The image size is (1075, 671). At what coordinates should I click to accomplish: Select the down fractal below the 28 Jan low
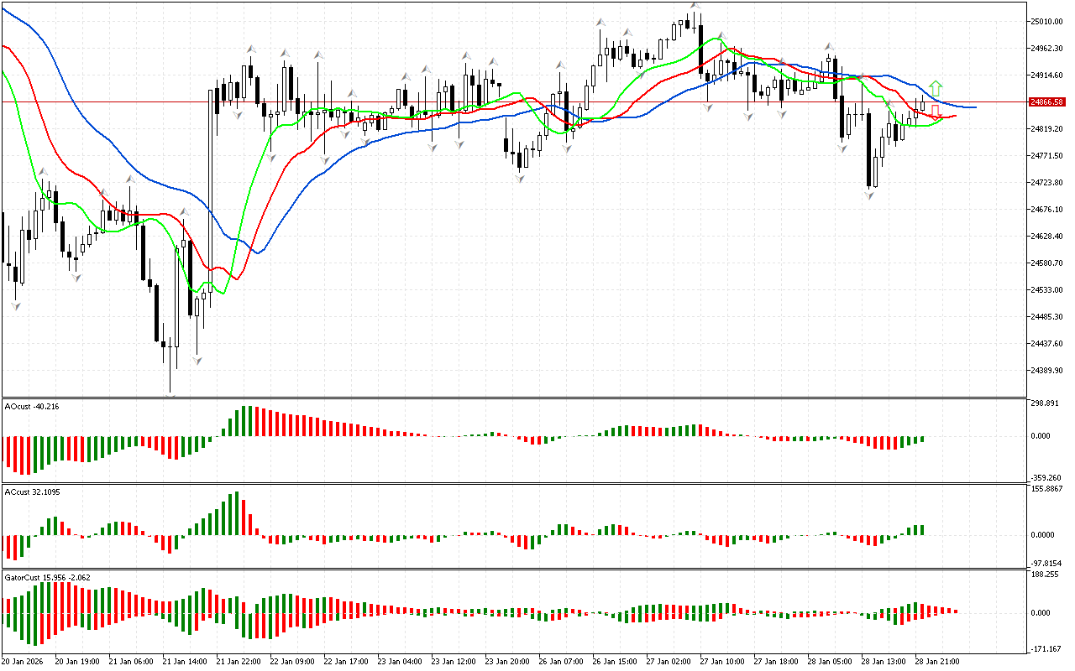pos(869,195)
